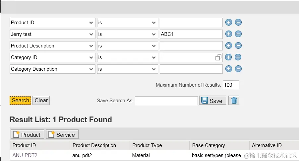The width and height of the screenshot is (299, 161).
Task: Click the Search button
Action: 21,101
